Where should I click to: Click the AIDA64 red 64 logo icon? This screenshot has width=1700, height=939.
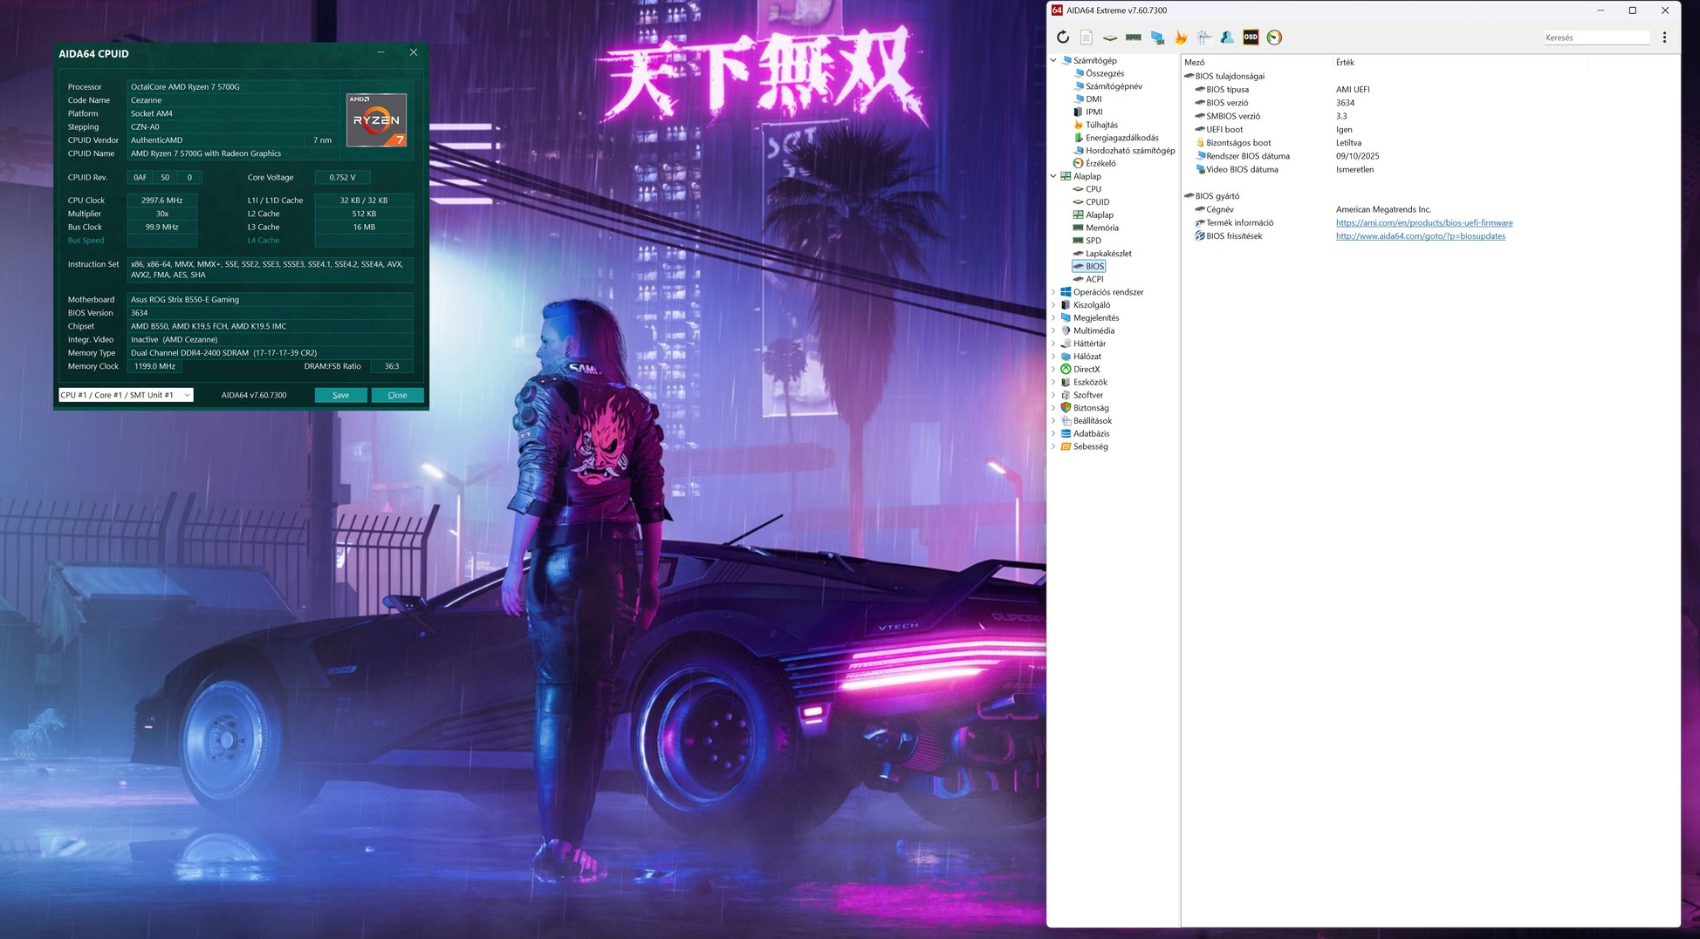coord(1057,10)
